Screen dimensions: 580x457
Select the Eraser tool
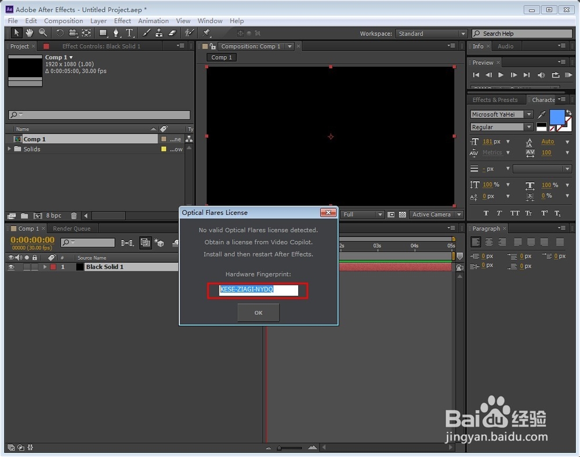tap(172, 33)
